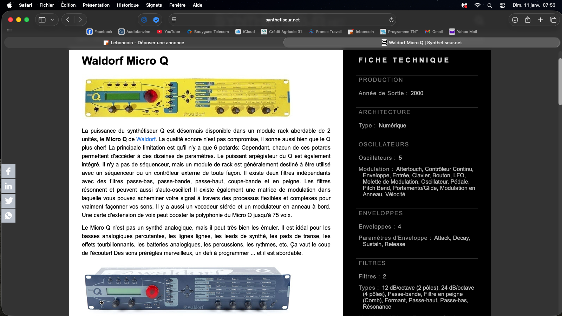
Task: Click the red-dot menu bar status icon
Action: point(464,5)
